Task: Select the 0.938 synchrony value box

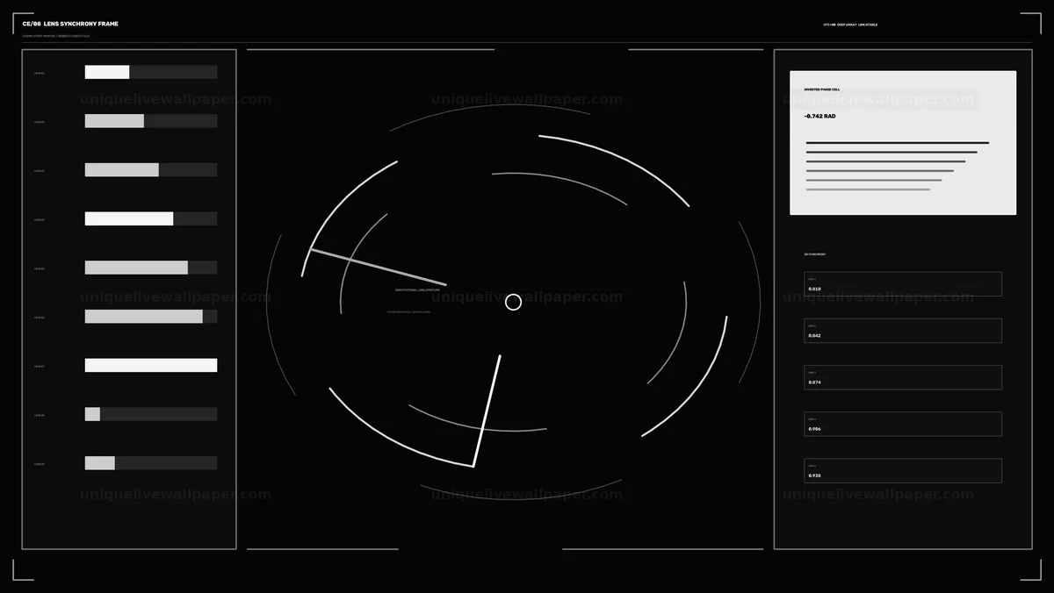Action: tap(903, 470)
